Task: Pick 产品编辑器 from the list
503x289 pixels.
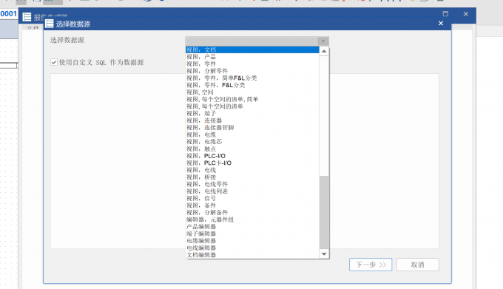Action: 252,226
